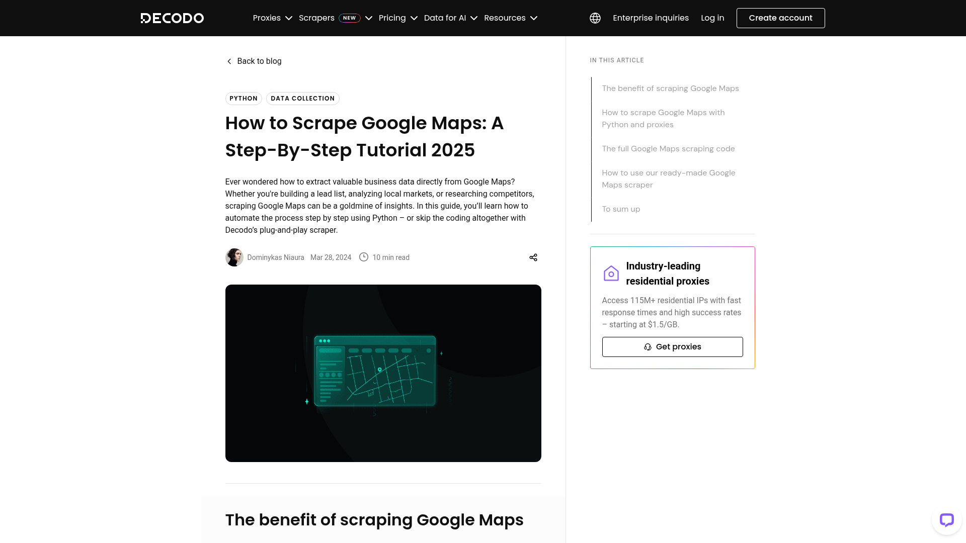This screenshot has width=966, height=543.
Task: Open the Data for AI menu
Action: [445, 18]
